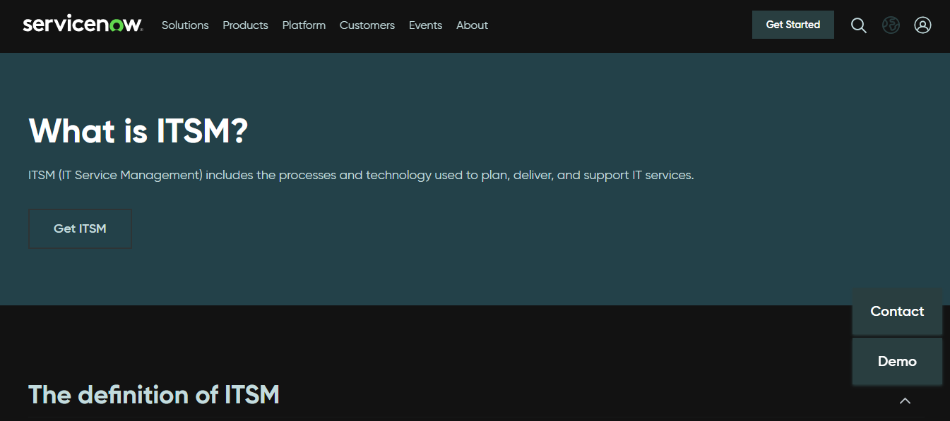
Task: Open the Solutions menu
Action: 185,25
